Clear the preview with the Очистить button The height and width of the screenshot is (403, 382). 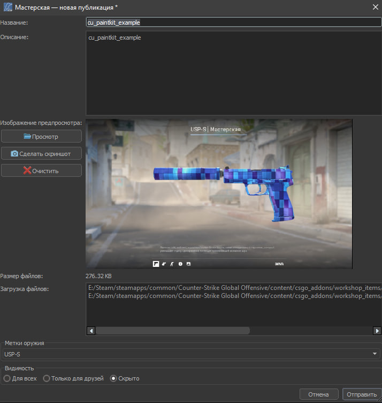41,171
